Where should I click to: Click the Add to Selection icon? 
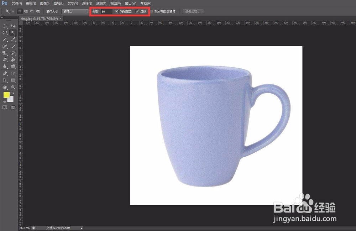pyautogui.click(x=26, y=11)
